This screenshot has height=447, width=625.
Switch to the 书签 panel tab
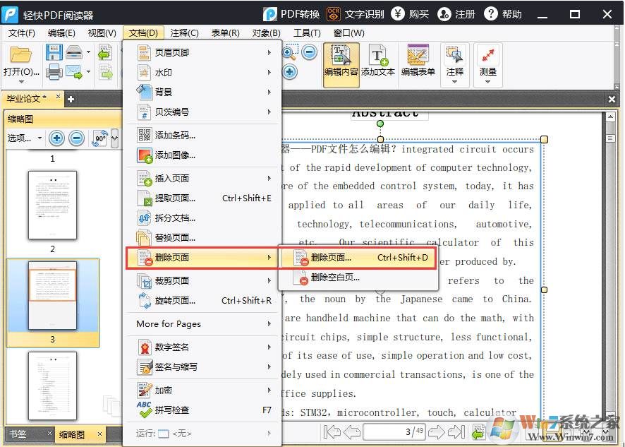[x=18, y=434]
